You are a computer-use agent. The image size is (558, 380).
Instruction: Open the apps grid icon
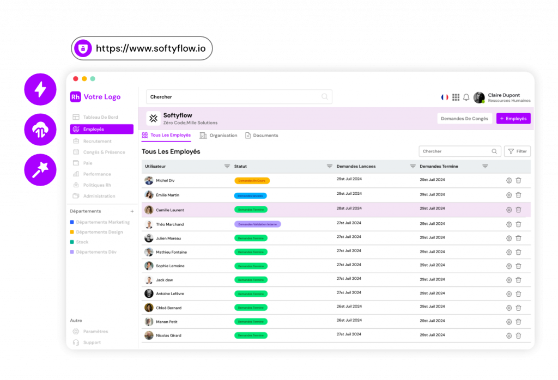[456, 97]
